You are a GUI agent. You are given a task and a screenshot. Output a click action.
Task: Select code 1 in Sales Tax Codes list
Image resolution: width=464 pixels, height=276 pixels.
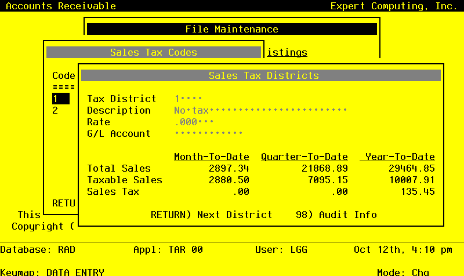61,99
